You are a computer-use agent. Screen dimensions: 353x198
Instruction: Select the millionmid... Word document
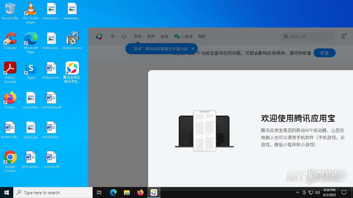(x=51, y=70)
